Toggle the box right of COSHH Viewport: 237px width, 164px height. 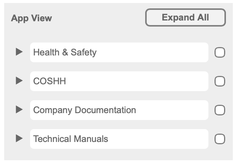[x=220, y=81]
